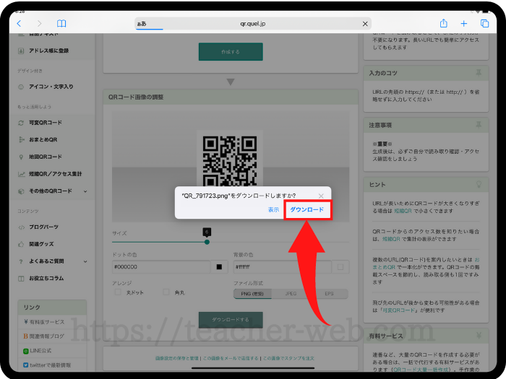Click the yen icon on 有料サービス panel

[479, 336]
